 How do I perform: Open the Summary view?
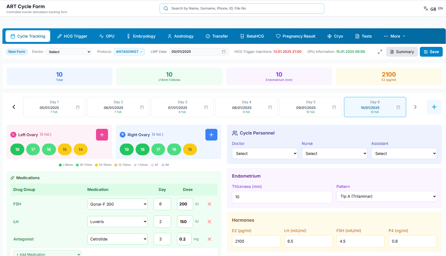[x=402, y=52]
